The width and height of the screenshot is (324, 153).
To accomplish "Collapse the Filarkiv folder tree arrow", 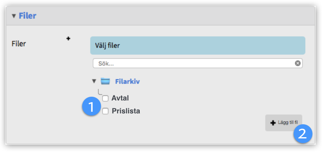I will click(x=94, y=81).
